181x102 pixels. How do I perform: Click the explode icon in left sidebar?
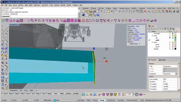pos(6,56)
